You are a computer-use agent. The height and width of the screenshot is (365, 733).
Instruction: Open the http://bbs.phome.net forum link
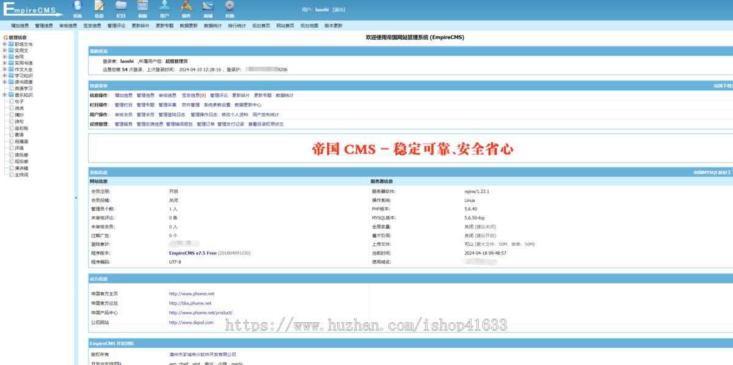[x=190, y=303]
